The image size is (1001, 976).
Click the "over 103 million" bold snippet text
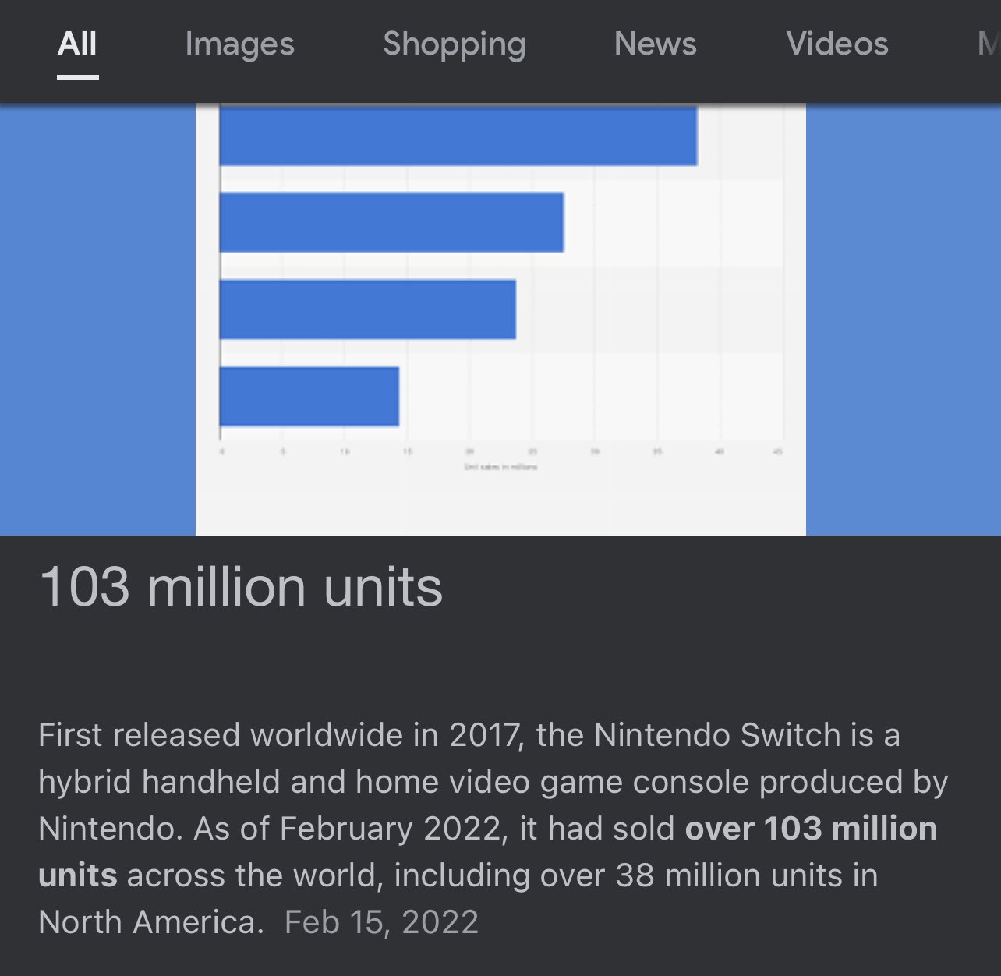811,829
